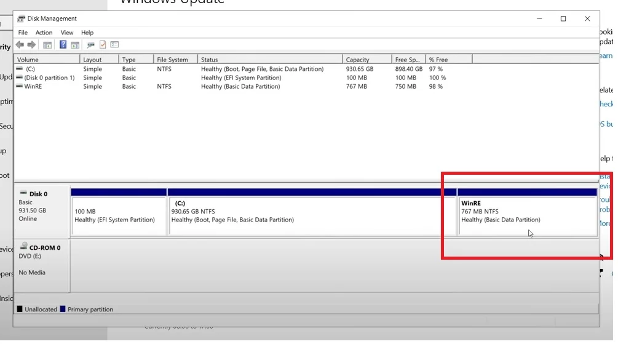Click the Disk Management title bar icon

pos(21,18)
